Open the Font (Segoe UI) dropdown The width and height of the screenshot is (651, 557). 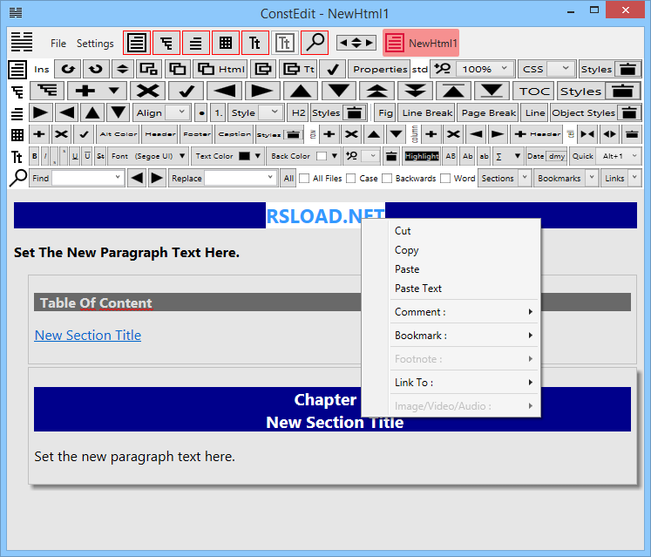point(148,156)
